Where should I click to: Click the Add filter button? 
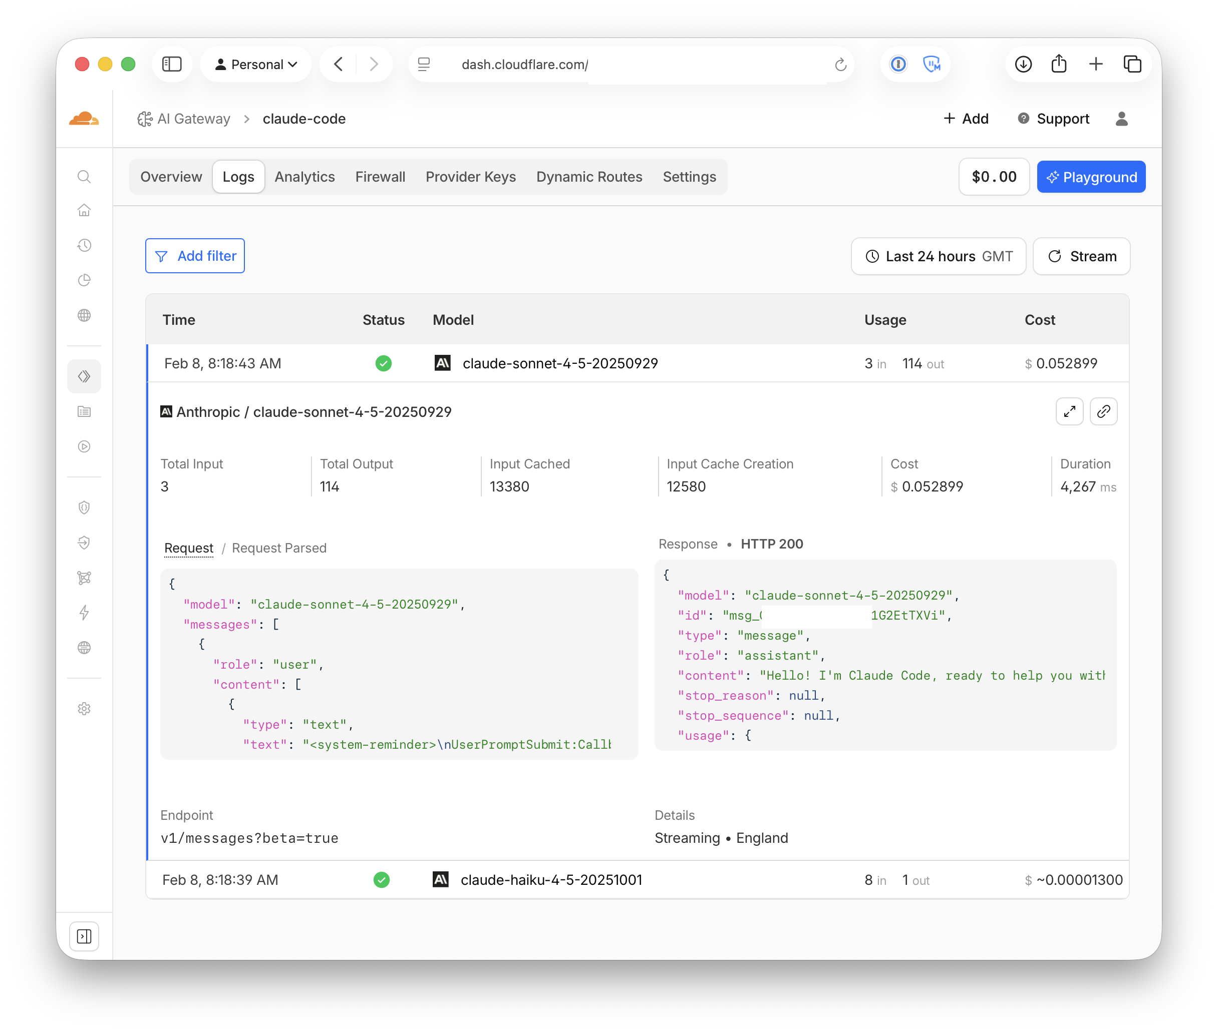pyautogui.click(x=195, y=256)
